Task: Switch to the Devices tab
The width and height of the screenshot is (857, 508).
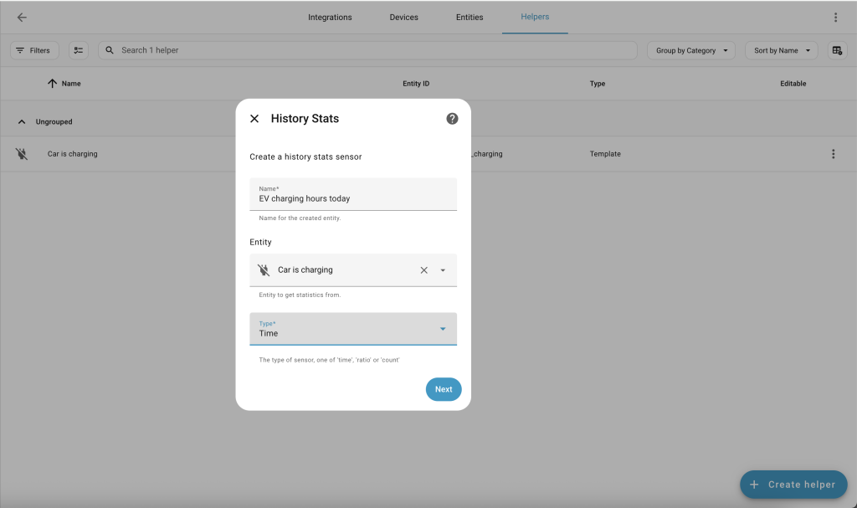Action: (x=403, y=18)
